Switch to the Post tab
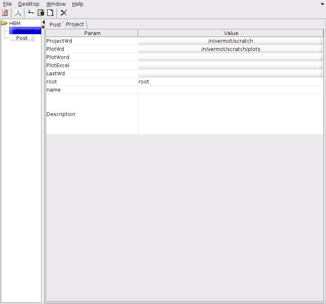Screen dimensions: 326x304 55,24
